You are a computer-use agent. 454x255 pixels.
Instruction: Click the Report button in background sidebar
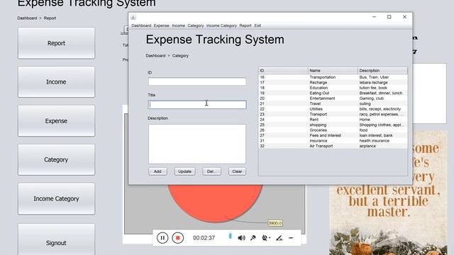tap(56, 43)
